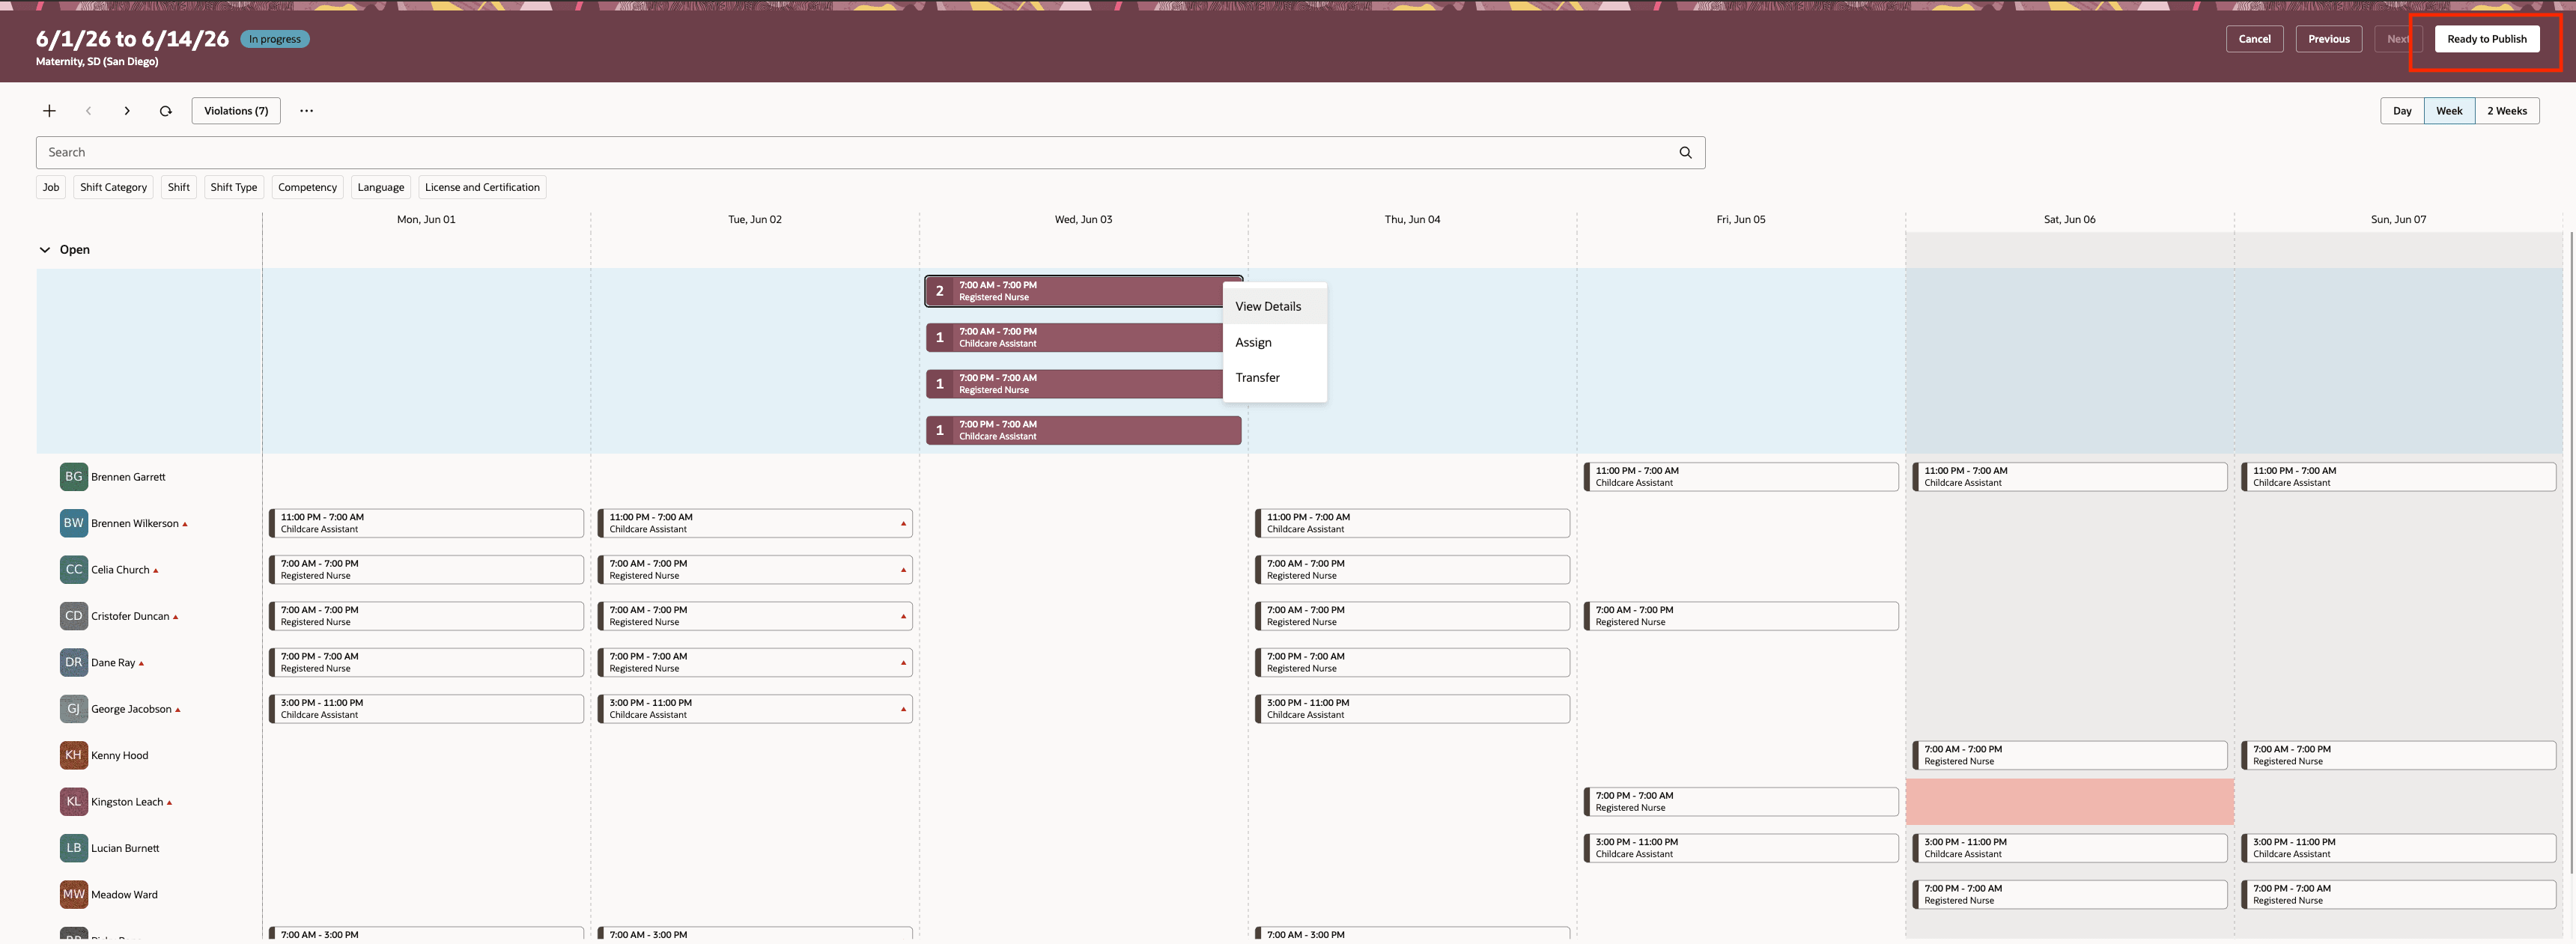
Task: Click warning icon on Dane Ray's Tuesday shift
Action: 903,663
